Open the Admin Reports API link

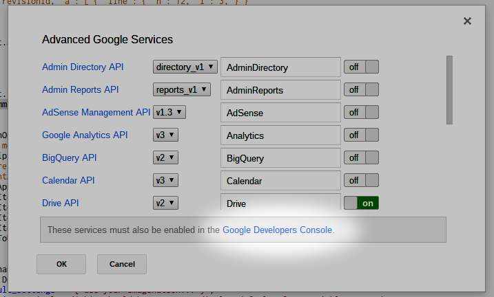pyautogui.click(x=81, y=89)
